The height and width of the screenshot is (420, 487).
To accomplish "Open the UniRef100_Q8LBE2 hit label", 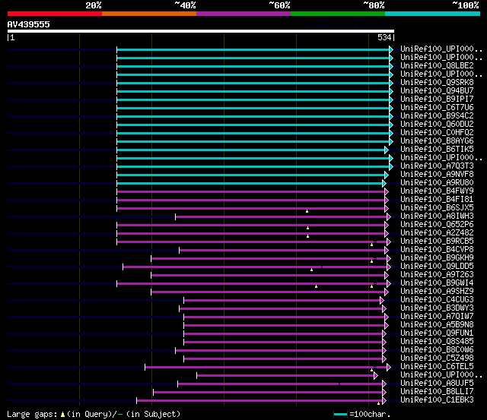I will pyautogui.click(x=437, y=66).
